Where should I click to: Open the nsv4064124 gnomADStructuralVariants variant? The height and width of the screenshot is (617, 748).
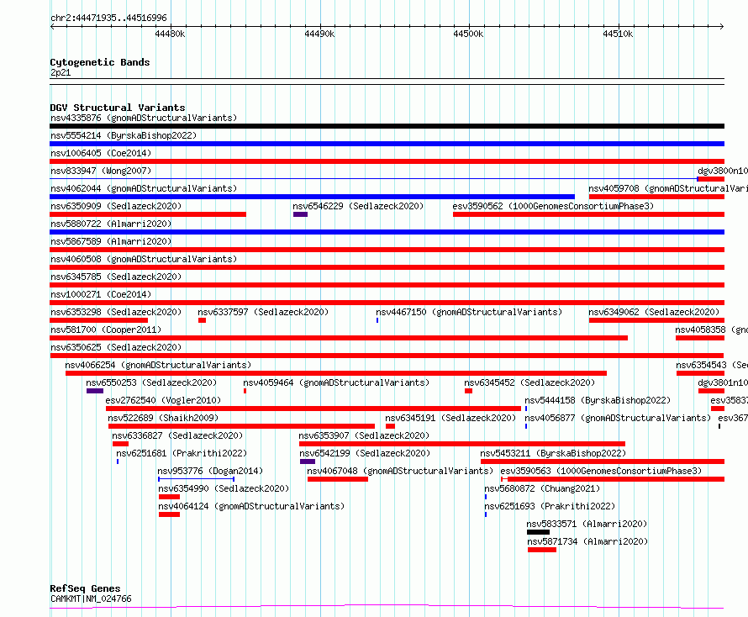251,506
